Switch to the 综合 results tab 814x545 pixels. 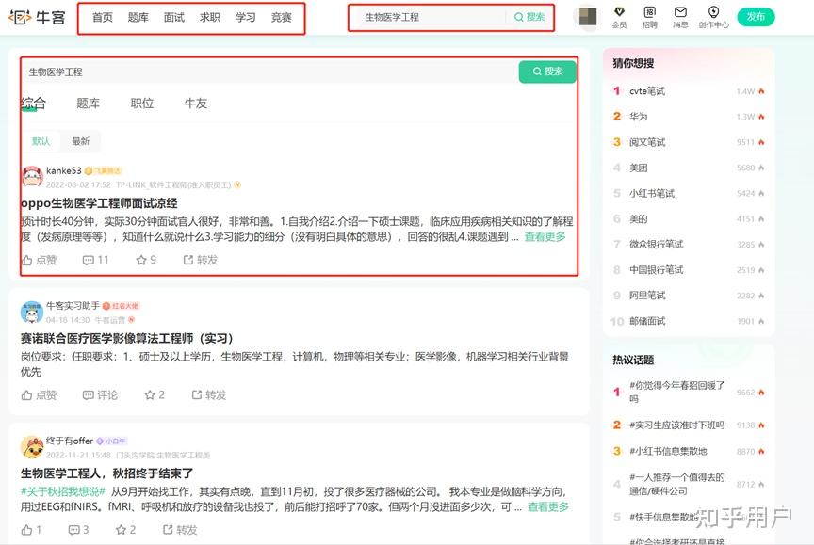[x=34, y=104]
